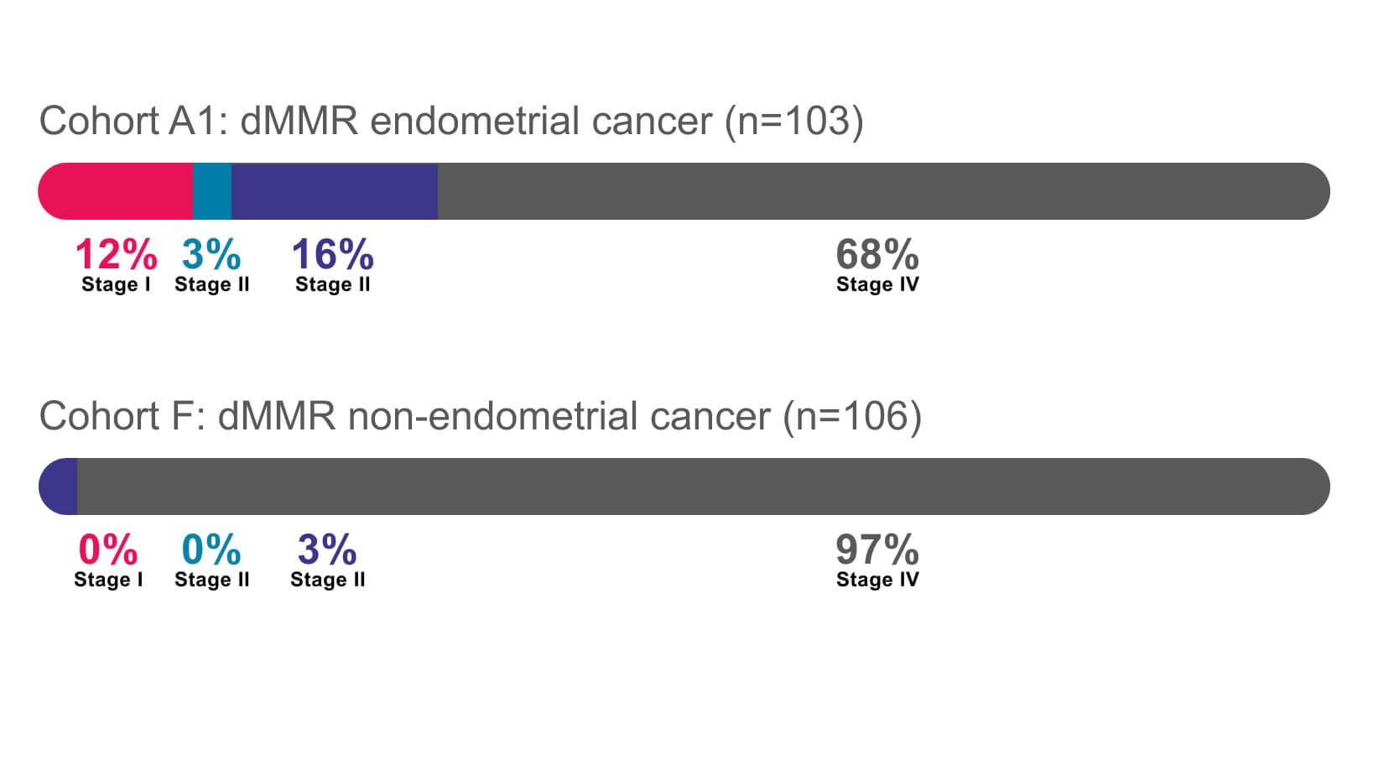Screen dimensions: 1389x770
Task: Click the purple 3% value under Cohort F
Action: (327, 549)
